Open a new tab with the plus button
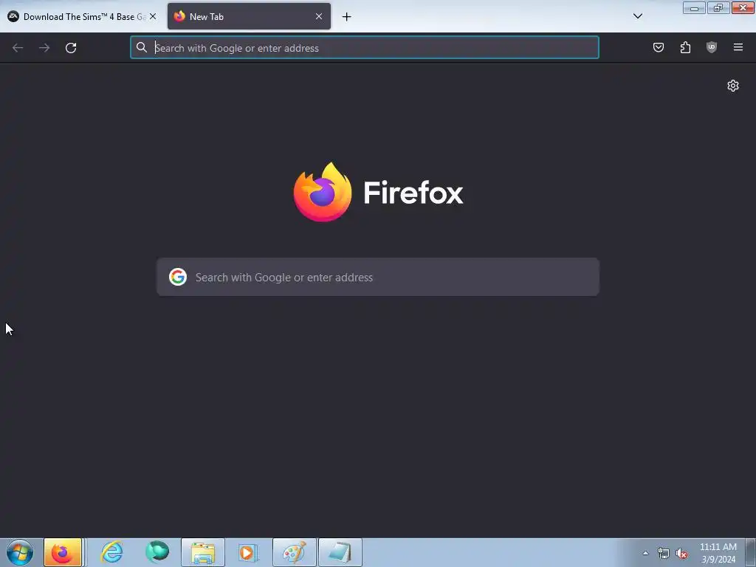 [x=347, y=17]
